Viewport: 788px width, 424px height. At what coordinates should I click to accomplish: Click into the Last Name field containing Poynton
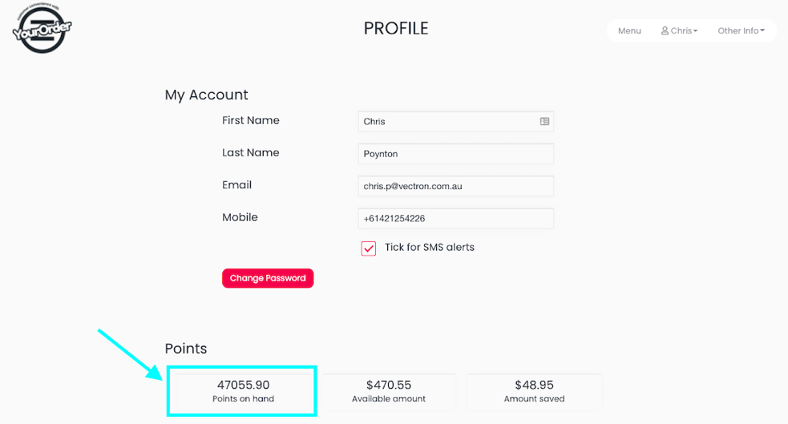click(x=456, y=154)
